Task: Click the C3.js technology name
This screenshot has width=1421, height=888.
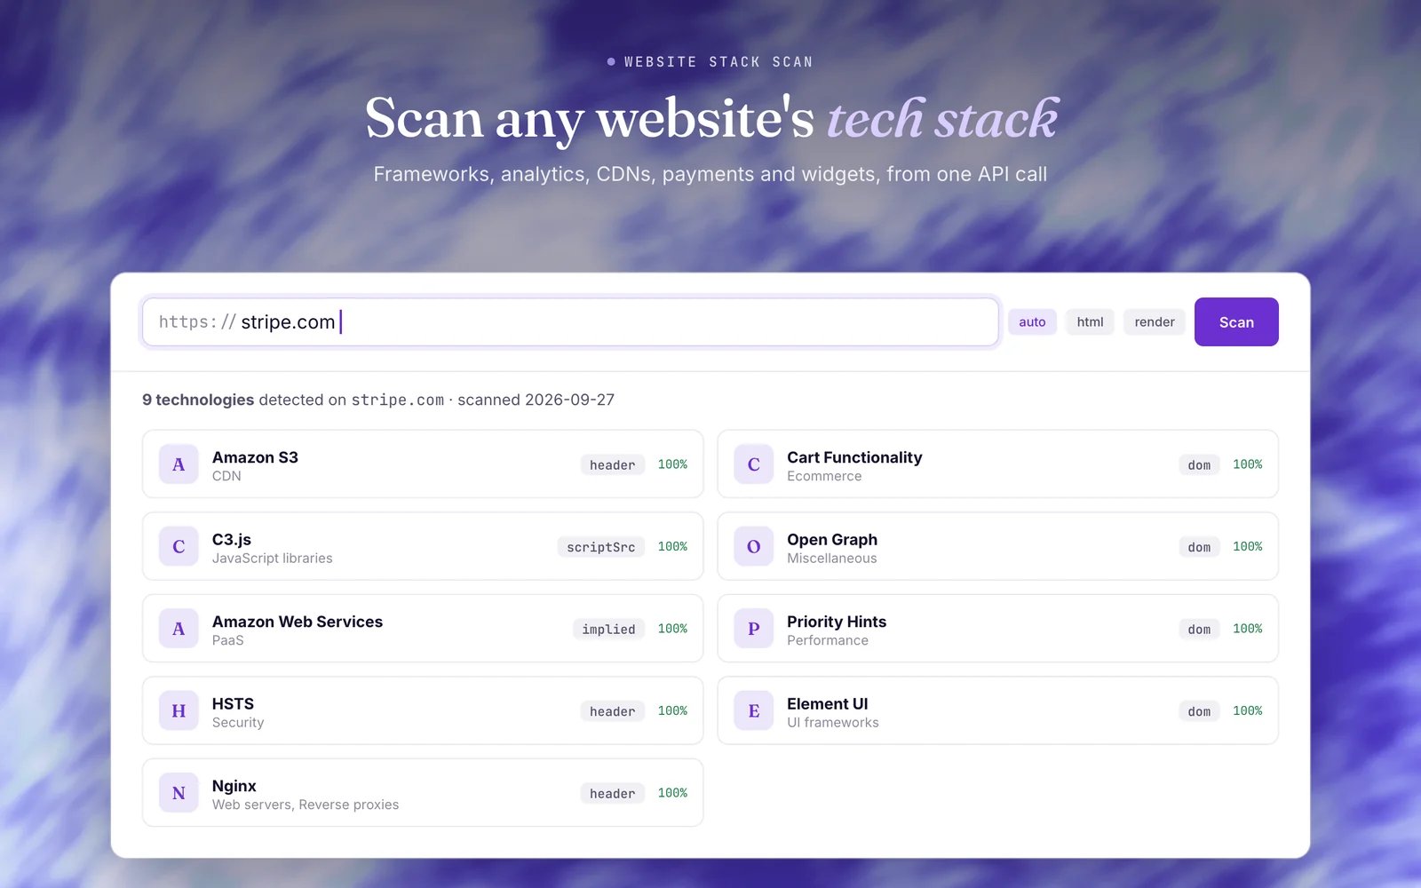Action: click(232, 539)
